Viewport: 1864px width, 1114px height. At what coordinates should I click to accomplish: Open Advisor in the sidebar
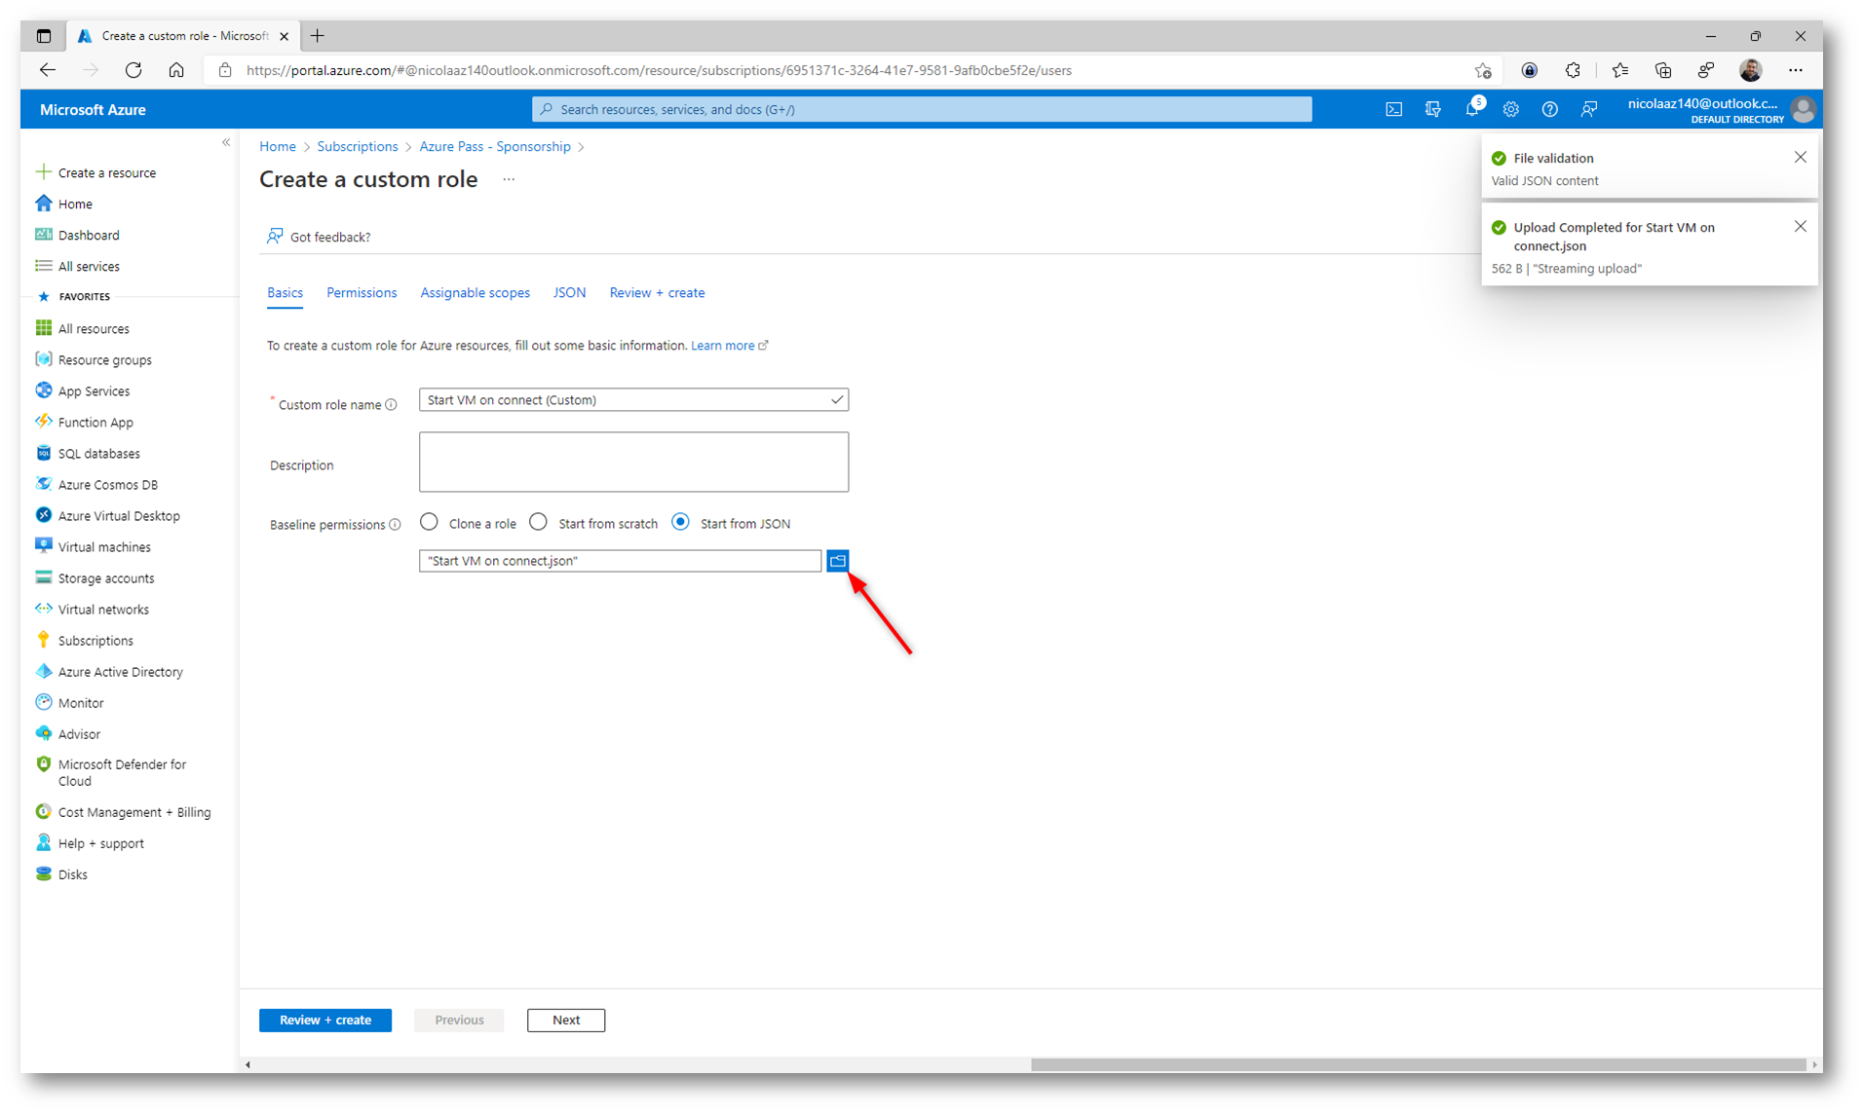(x=79, y=734)
